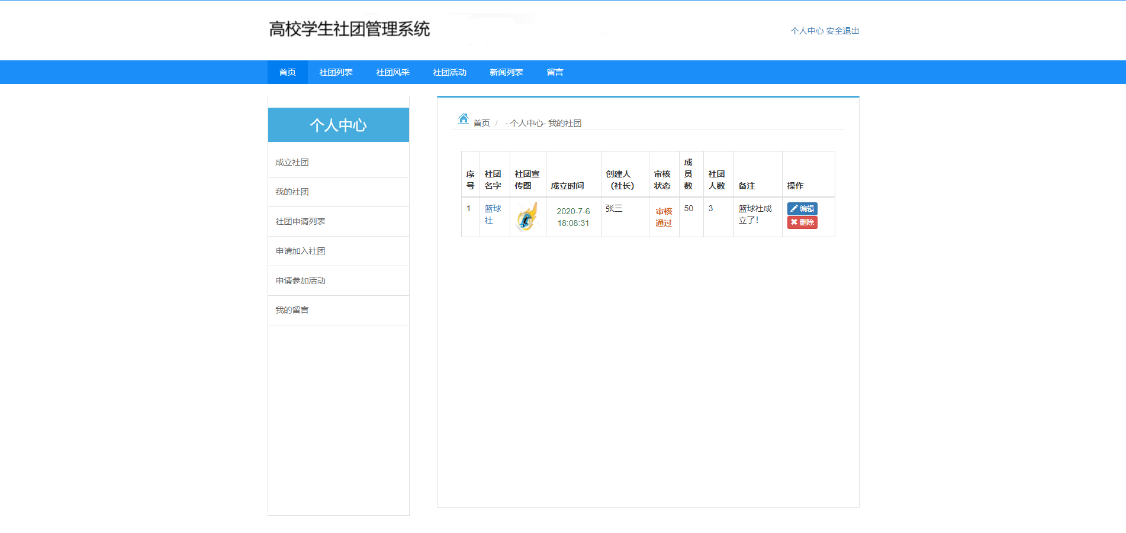Open the 社团活动 navigation tab
Viewport: 1126px width, 533px height.
pyautogui.click(x=450, y=72)
